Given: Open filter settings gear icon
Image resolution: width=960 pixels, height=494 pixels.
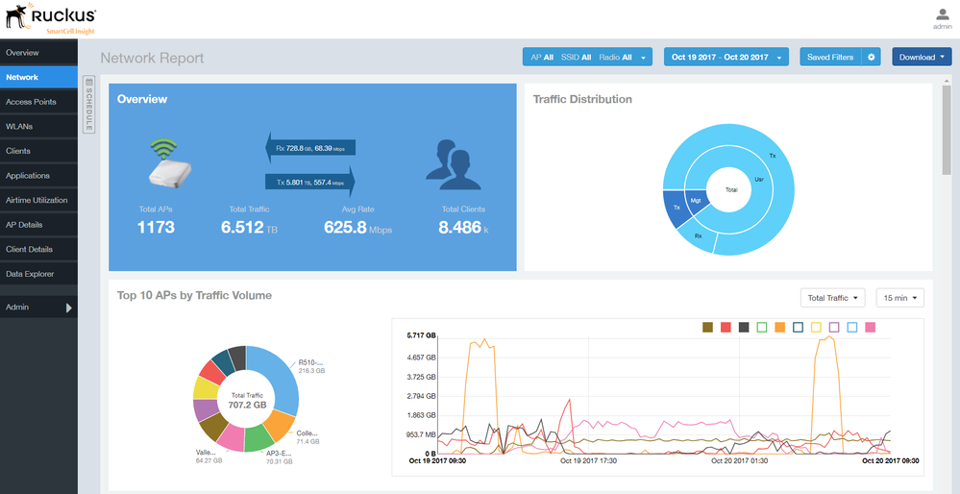Looking at the screenshot, I should point(872,58).
